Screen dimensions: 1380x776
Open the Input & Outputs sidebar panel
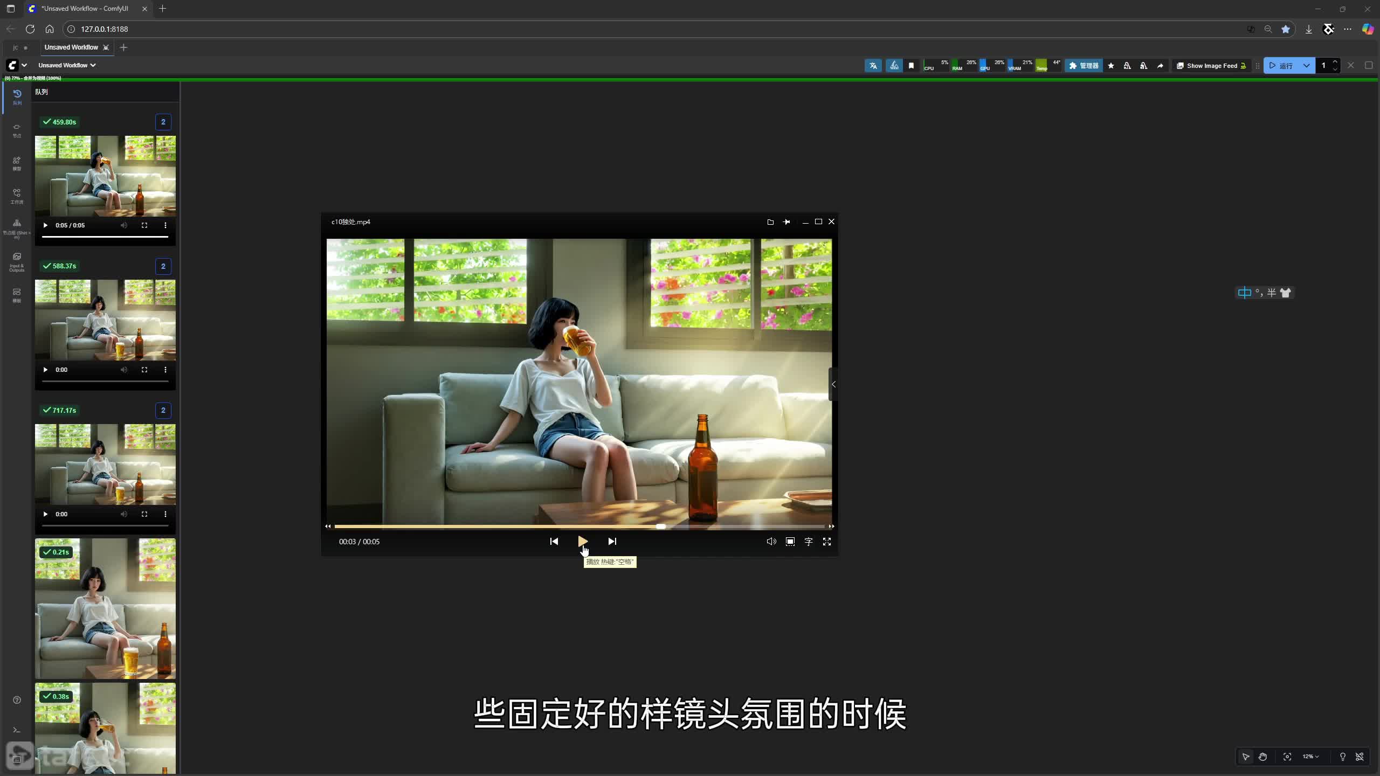click(x=17, y=262)
